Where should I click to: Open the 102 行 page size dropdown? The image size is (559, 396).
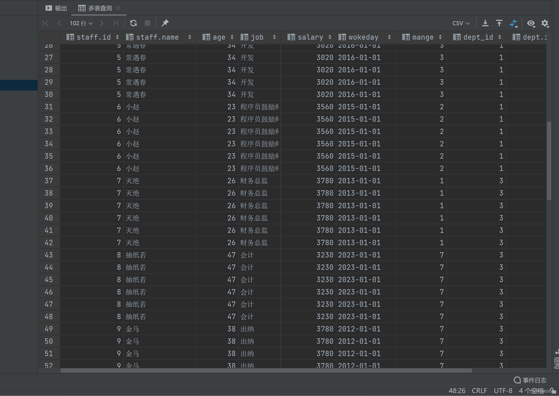[81, 23]
